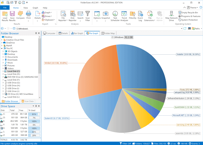This screenshot has height=145, width=203.
Task: Open the Disk Reporter tool
Action: pyautogui.click(x=72, y=16)
